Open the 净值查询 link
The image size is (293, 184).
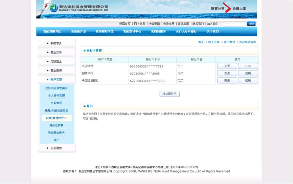154,24
